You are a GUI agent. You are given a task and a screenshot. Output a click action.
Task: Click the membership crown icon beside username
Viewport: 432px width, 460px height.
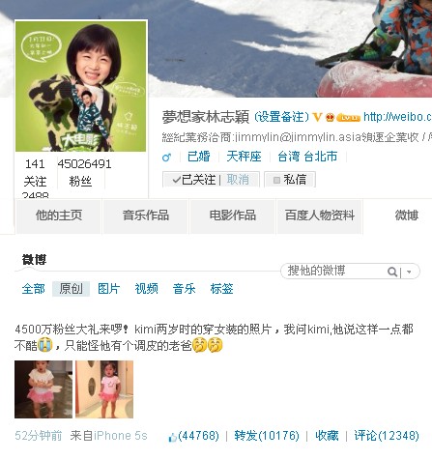click(330, 117)
